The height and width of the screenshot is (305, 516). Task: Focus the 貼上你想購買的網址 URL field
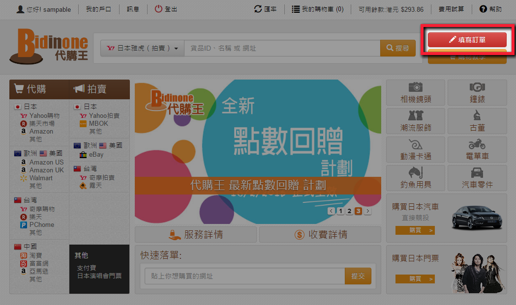[245, 276]
